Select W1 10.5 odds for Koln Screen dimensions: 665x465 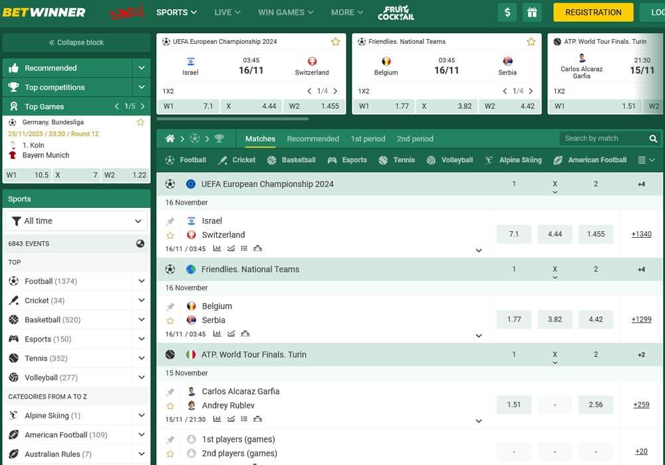[x=27, y=175]
